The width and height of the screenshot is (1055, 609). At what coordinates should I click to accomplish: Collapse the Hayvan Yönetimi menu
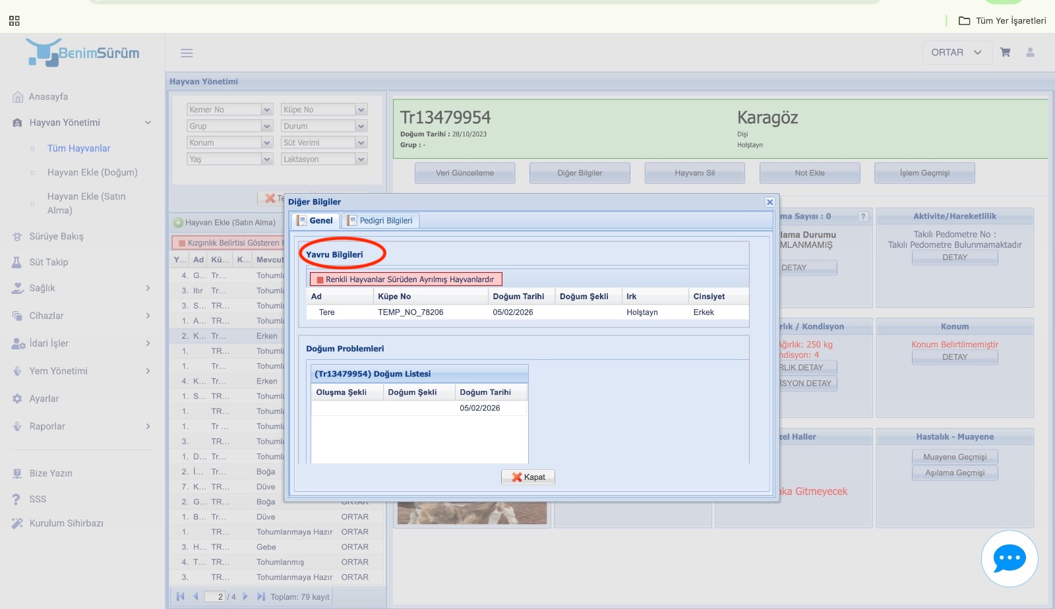point(148,123)
